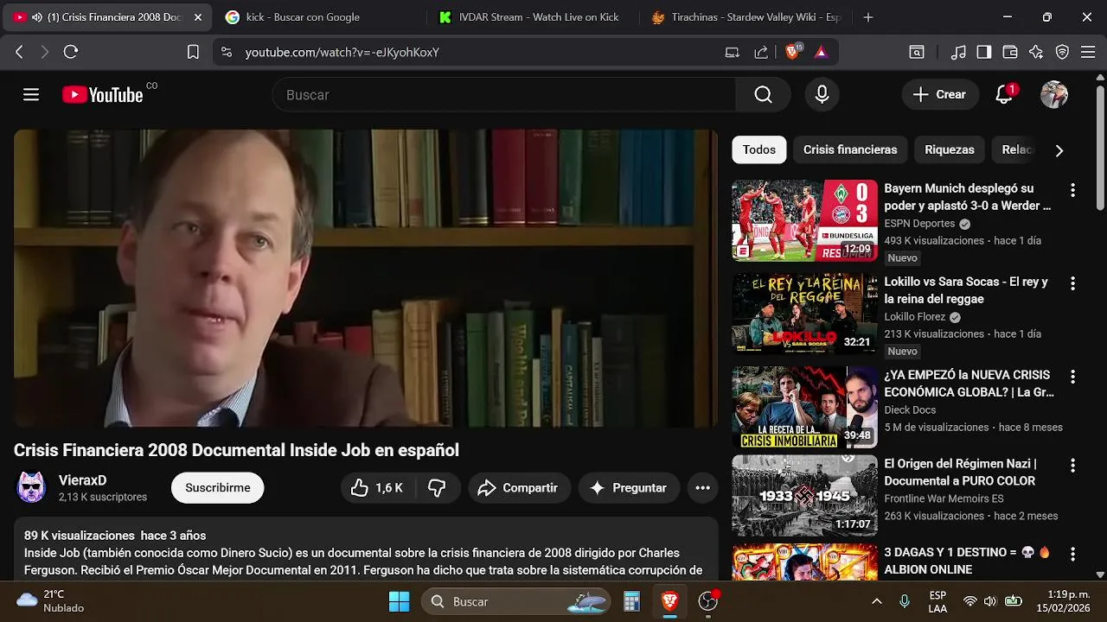Subscribe with the Suscribirme button
The height and width of the screenshot is (622, 1107).
[x=218, y=488]
